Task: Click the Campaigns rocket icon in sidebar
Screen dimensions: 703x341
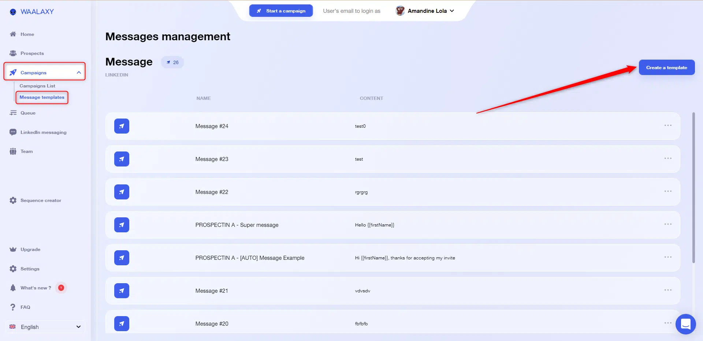Action: tap(13, 72)
